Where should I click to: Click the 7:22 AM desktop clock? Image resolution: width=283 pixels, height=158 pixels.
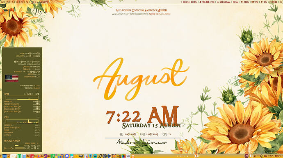[142, 115]
